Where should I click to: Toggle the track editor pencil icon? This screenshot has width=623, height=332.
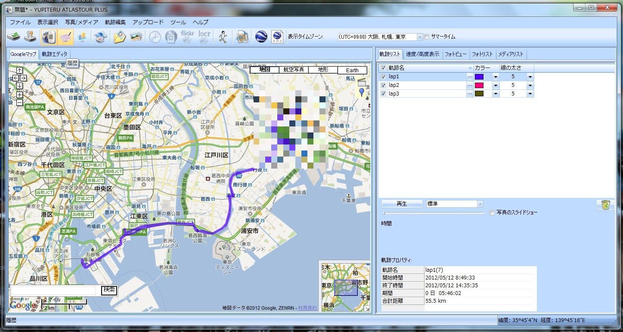65,37
